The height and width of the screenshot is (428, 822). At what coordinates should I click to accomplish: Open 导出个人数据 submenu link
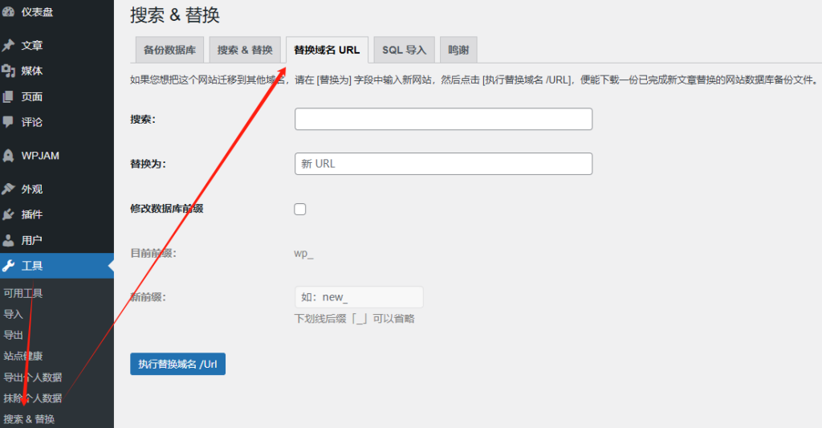coord(32,377)
